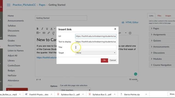This screenshot has height=98, width=175.
Task: Open Listen to Names in course menu
Action: (x=16, y=51)
